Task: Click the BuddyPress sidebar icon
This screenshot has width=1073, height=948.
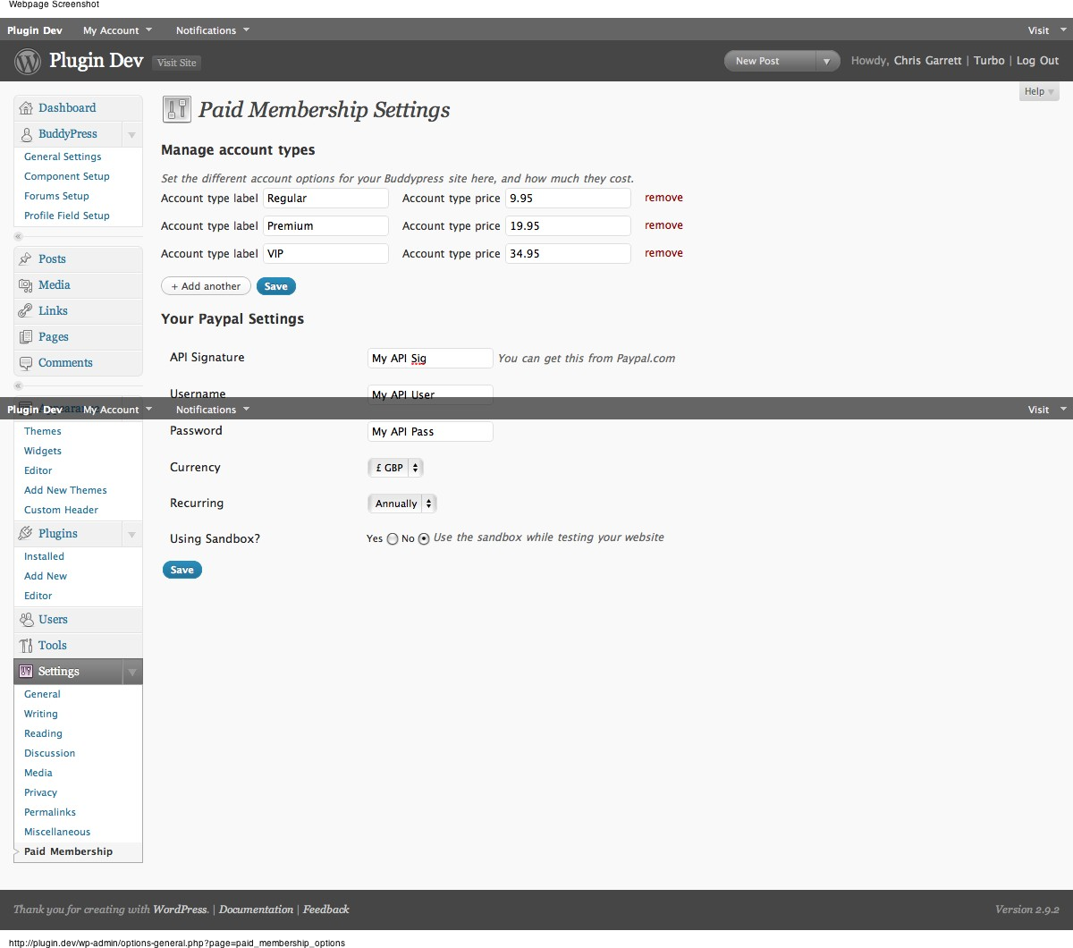Action: (x=26, y=134)
